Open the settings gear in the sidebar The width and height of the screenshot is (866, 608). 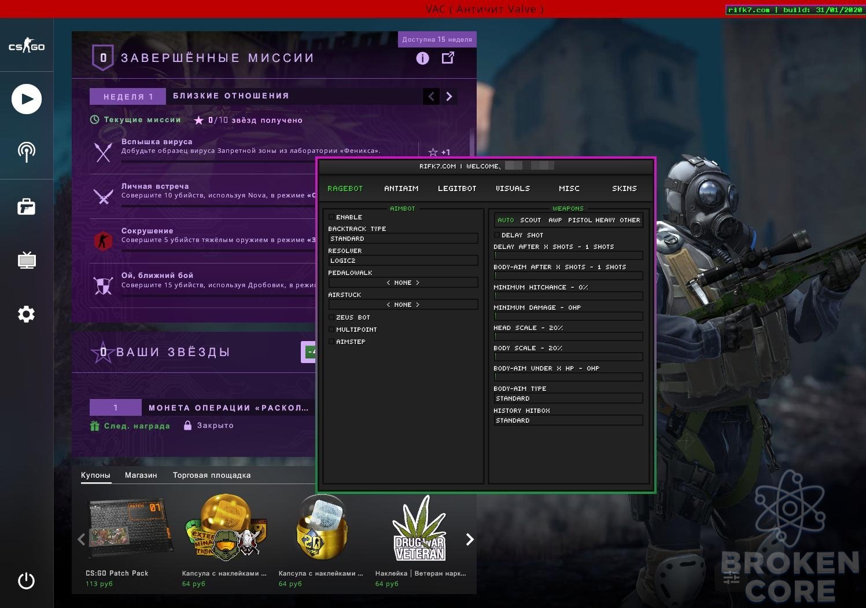[27, 314]
